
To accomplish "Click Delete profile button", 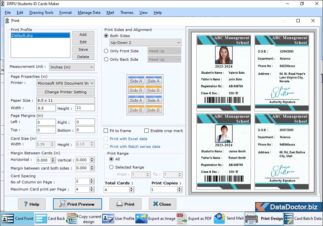I will pyautogui.click(x=83, y=56).
